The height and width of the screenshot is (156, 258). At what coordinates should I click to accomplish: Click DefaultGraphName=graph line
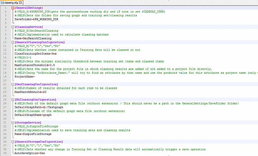click(33, 115)
